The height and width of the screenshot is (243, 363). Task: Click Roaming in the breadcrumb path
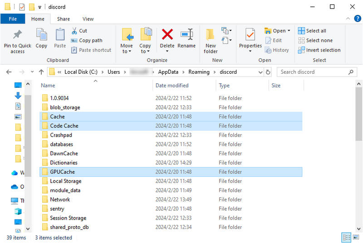click(x=199, y=72)
